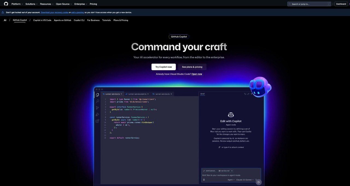Viewport: 350px width, 186px height.
Task: Follow the Open now link for VS Code
Action: (197, 74)
